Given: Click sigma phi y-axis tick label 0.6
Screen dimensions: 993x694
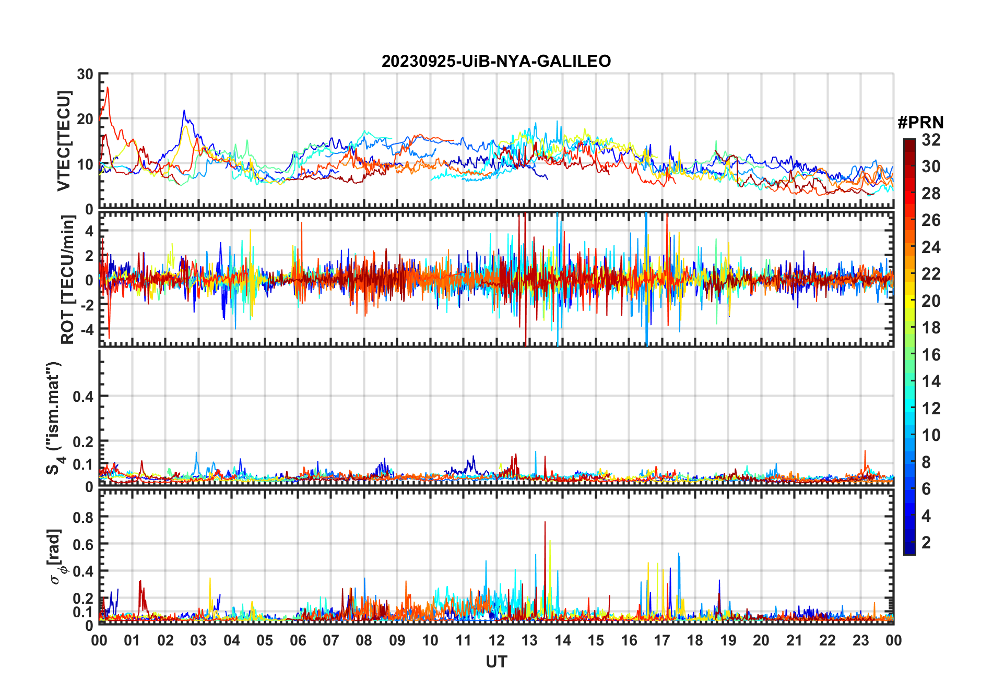Looking at the screenshot, I should pos(82,545).
